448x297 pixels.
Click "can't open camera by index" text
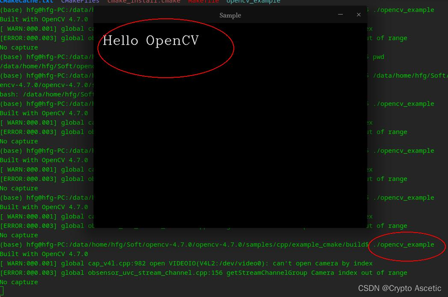pyautogui.click(x=323, y=263)
